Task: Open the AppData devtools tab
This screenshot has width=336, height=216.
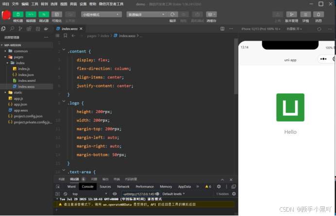Action: [x=185, y=187]
